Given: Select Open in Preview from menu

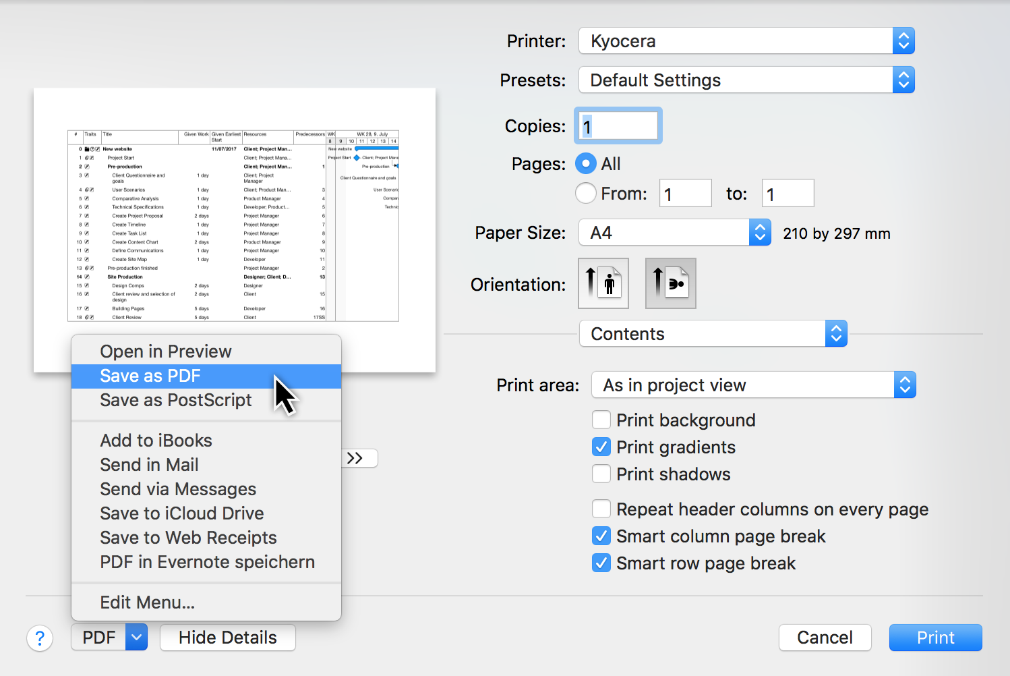Looking at the screenshot, I should [166, 351].
